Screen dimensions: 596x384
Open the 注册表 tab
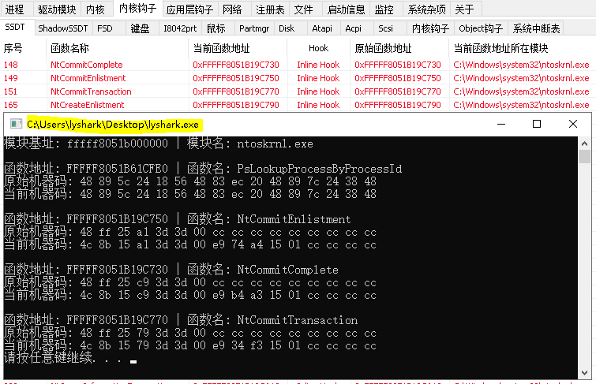tap(270, 9)
